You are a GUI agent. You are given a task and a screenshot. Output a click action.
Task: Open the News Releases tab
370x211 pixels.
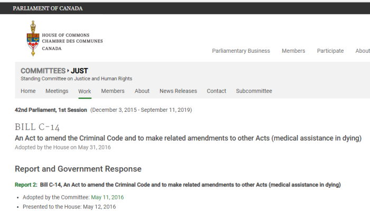(x=178, y=91)
